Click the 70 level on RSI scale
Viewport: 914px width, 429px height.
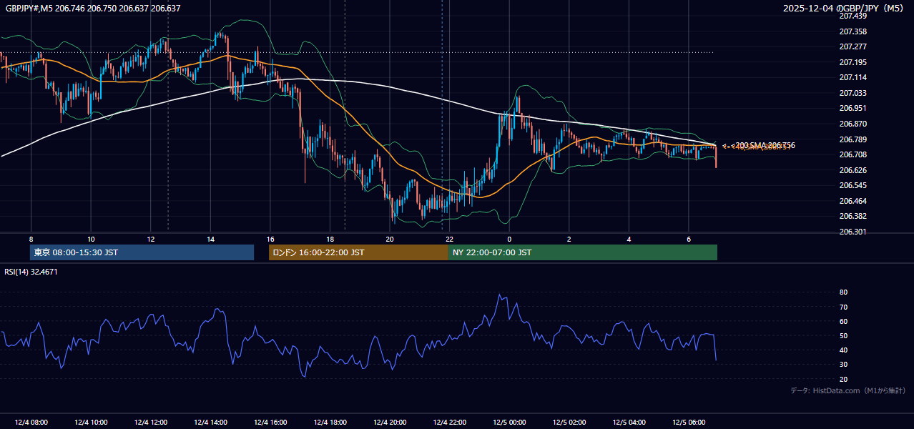(843, 307)
